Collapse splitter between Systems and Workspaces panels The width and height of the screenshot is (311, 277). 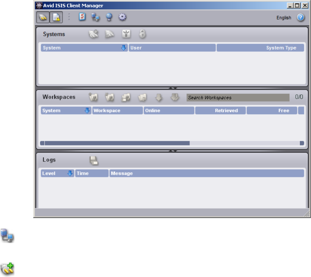click(x=172, y=88)
